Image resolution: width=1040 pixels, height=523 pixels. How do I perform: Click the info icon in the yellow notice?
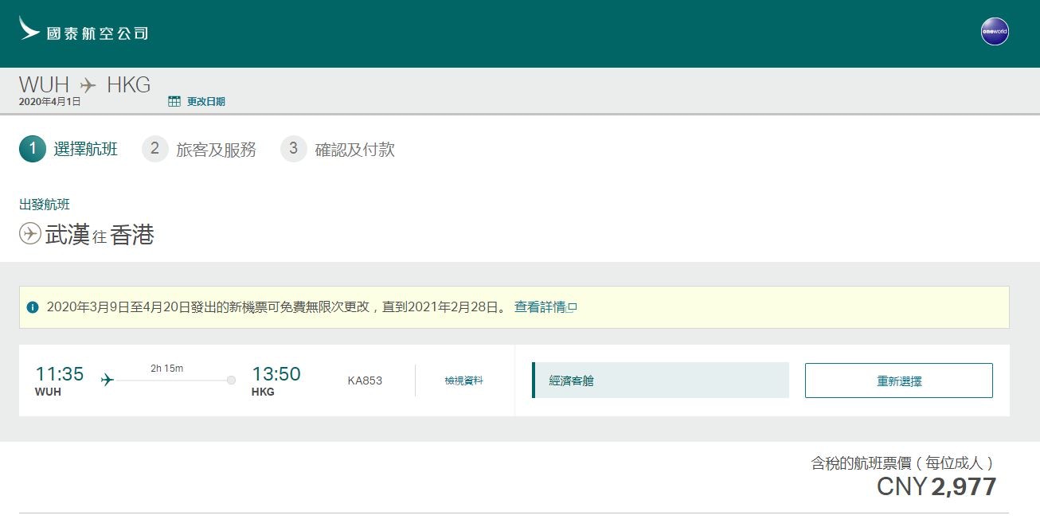tap(33, 307)
